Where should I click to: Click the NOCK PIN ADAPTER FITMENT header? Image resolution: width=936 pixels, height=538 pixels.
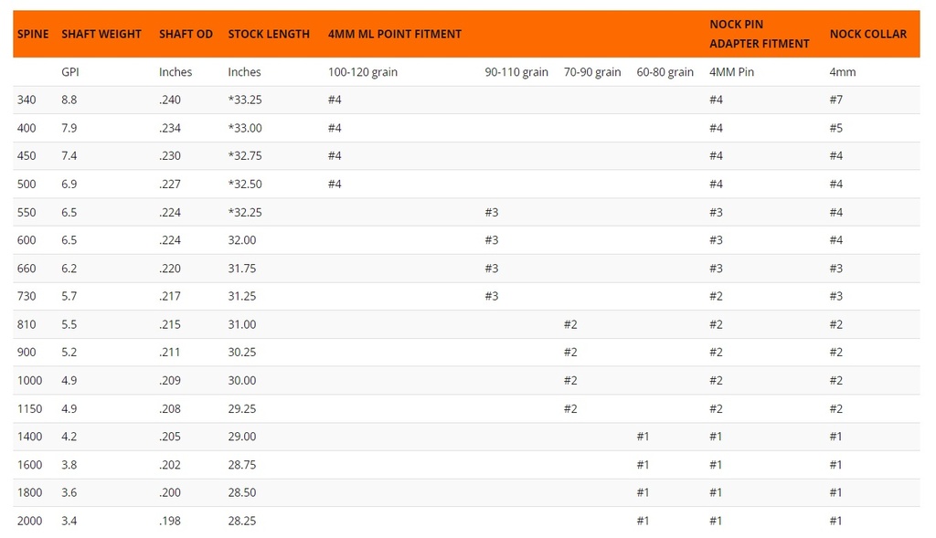point(759,34)
